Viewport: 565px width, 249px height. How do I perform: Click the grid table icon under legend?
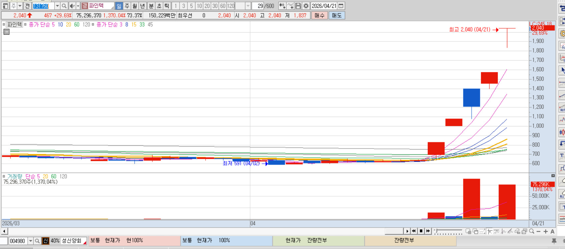tap(6, 32)
